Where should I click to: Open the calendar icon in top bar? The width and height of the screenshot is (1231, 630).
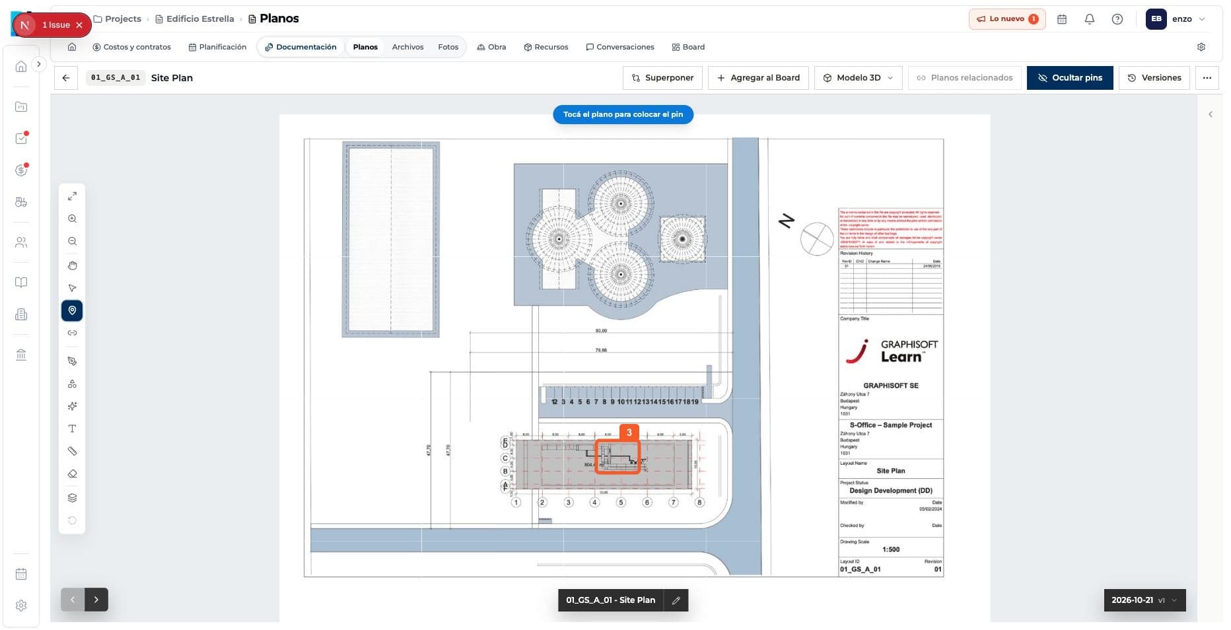(1062, 19)
